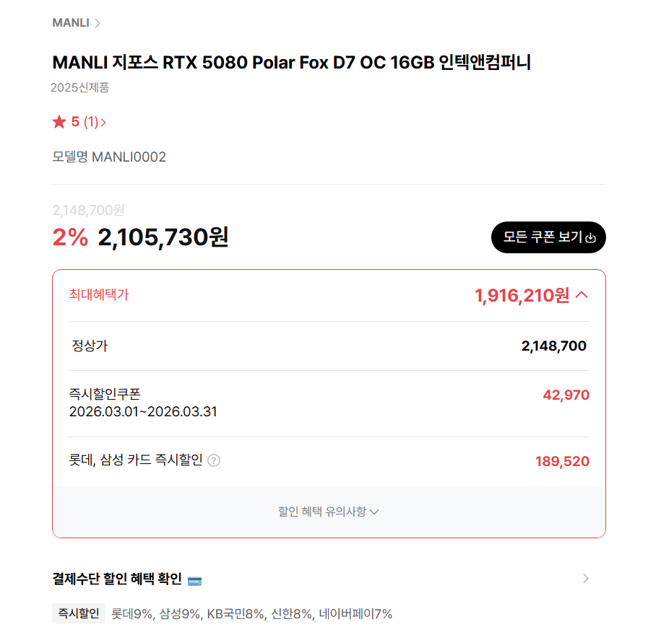Click the 1,916,210원 maximum benefit price
The image size is (661, 627).
[x=522, y=295]
